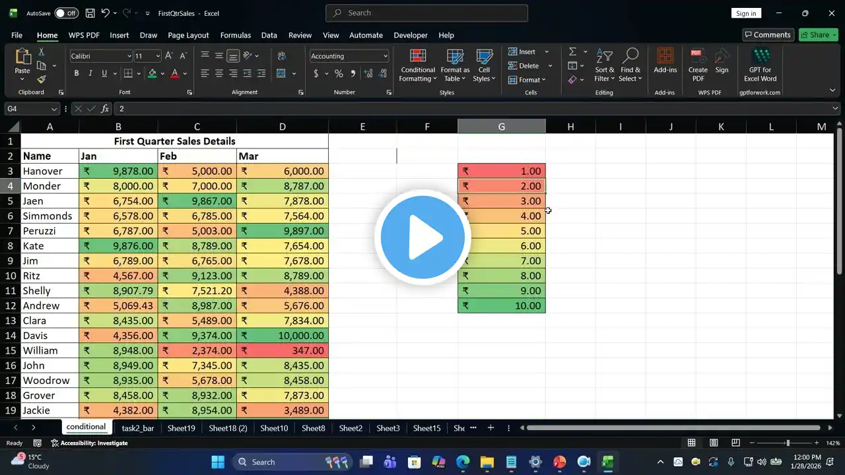Open the Name Box dropdown arrow
Viewport: 845px width, 475px height.
click(54, 109)
